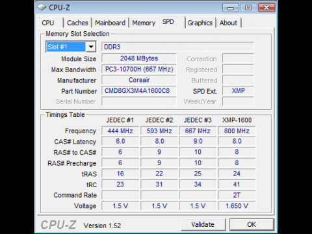Screen dimensions: 312x234
Task: Click the tRAS value 22
Action: [x=159, y=174]
